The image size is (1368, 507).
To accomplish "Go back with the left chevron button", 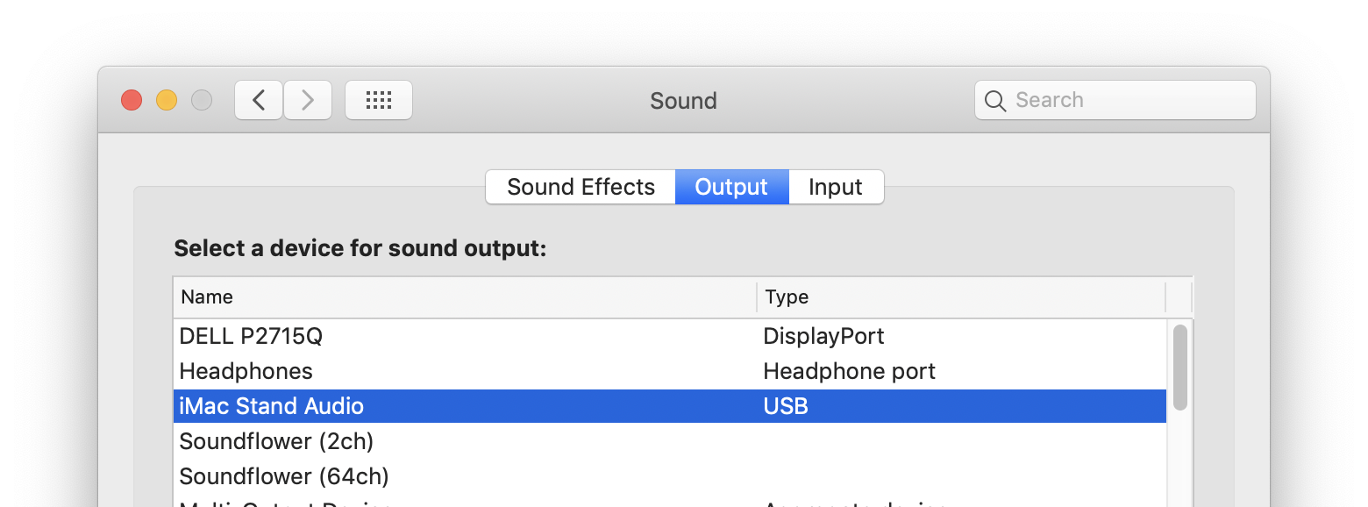I will pos(259,100).
